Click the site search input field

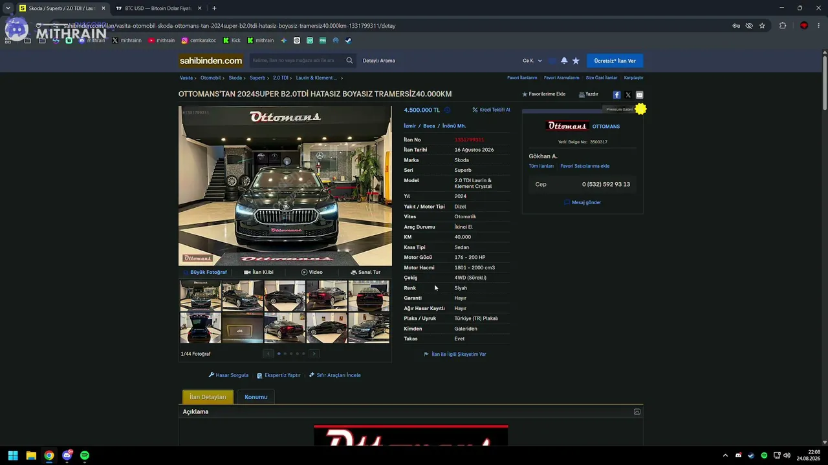point(297,61)
